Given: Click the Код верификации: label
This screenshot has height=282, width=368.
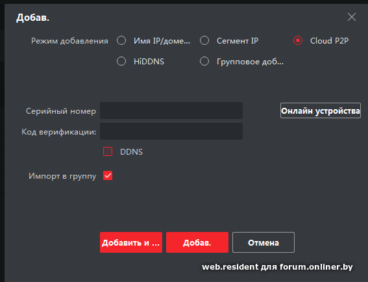Looking at the screenshot, I should click(x=59, y=132).
